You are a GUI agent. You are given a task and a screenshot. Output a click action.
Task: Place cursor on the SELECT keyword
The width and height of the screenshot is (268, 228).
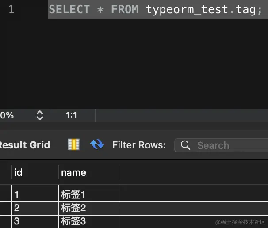point(68,9)
